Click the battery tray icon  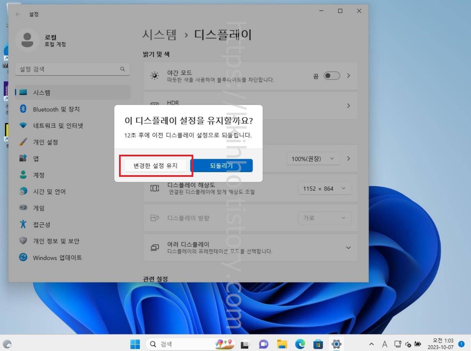point(418,344)
